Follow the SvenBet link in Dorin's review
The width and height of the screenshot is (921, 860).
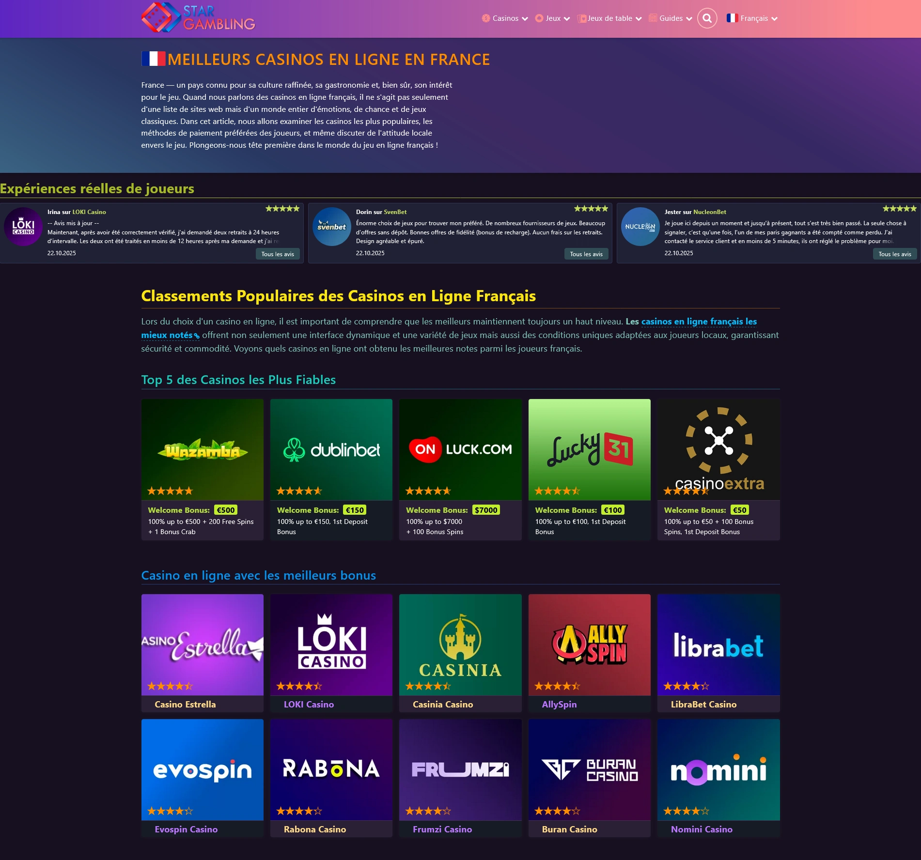pyautogui.click(x=395, y=212)
